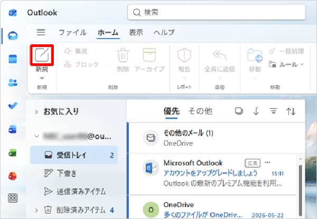Launch PowerPoint from the sidebar
Viewport: 317px width, 219px height.
[13, 176]
